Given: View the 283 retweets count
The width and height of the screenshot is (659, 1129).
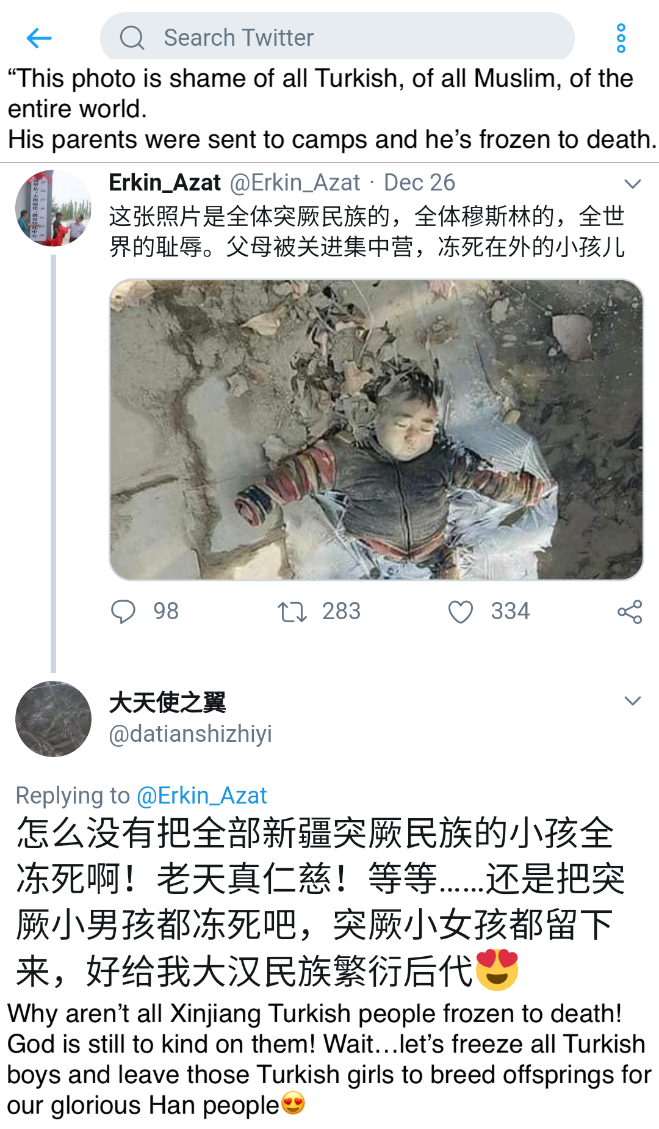Looking at the screenshot, I should coord(341,611).
